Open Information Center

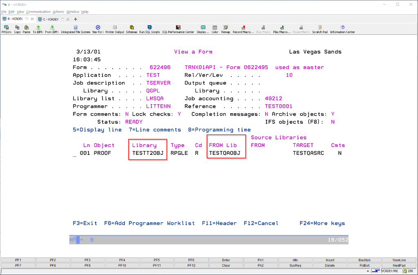[x=342, y=29]
